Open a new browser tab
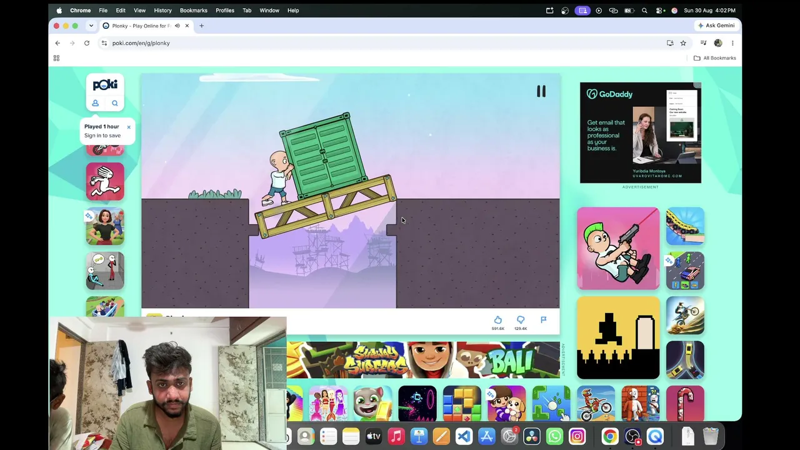 (x=201, y=26)
